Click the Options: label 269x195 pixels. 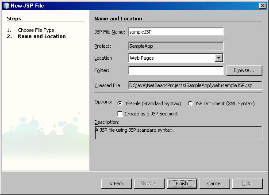[103, 102]
